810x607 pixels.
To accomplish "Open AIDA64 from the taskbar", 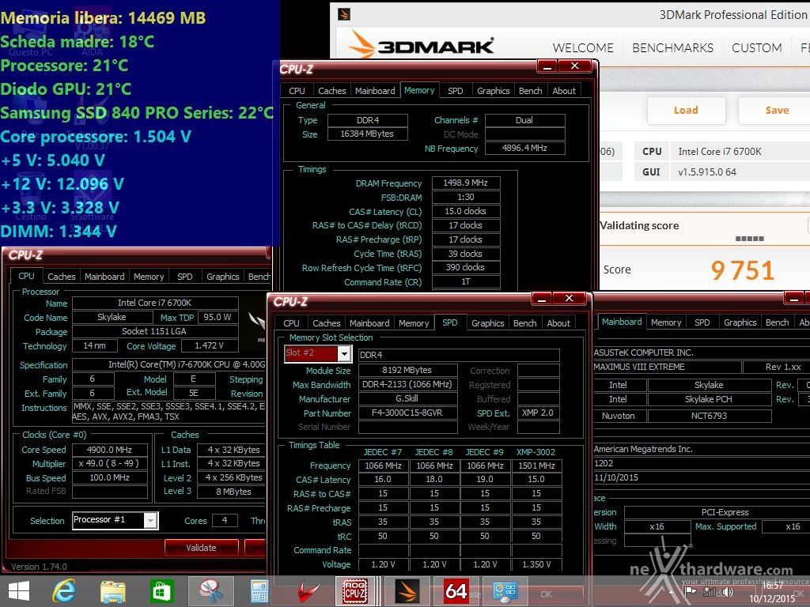I will 456,591.
